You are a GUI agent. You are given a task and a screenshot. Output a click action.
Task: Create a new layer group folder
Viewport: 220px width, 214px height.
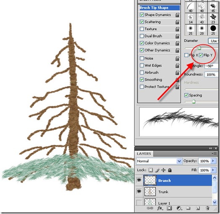(188, 208)
